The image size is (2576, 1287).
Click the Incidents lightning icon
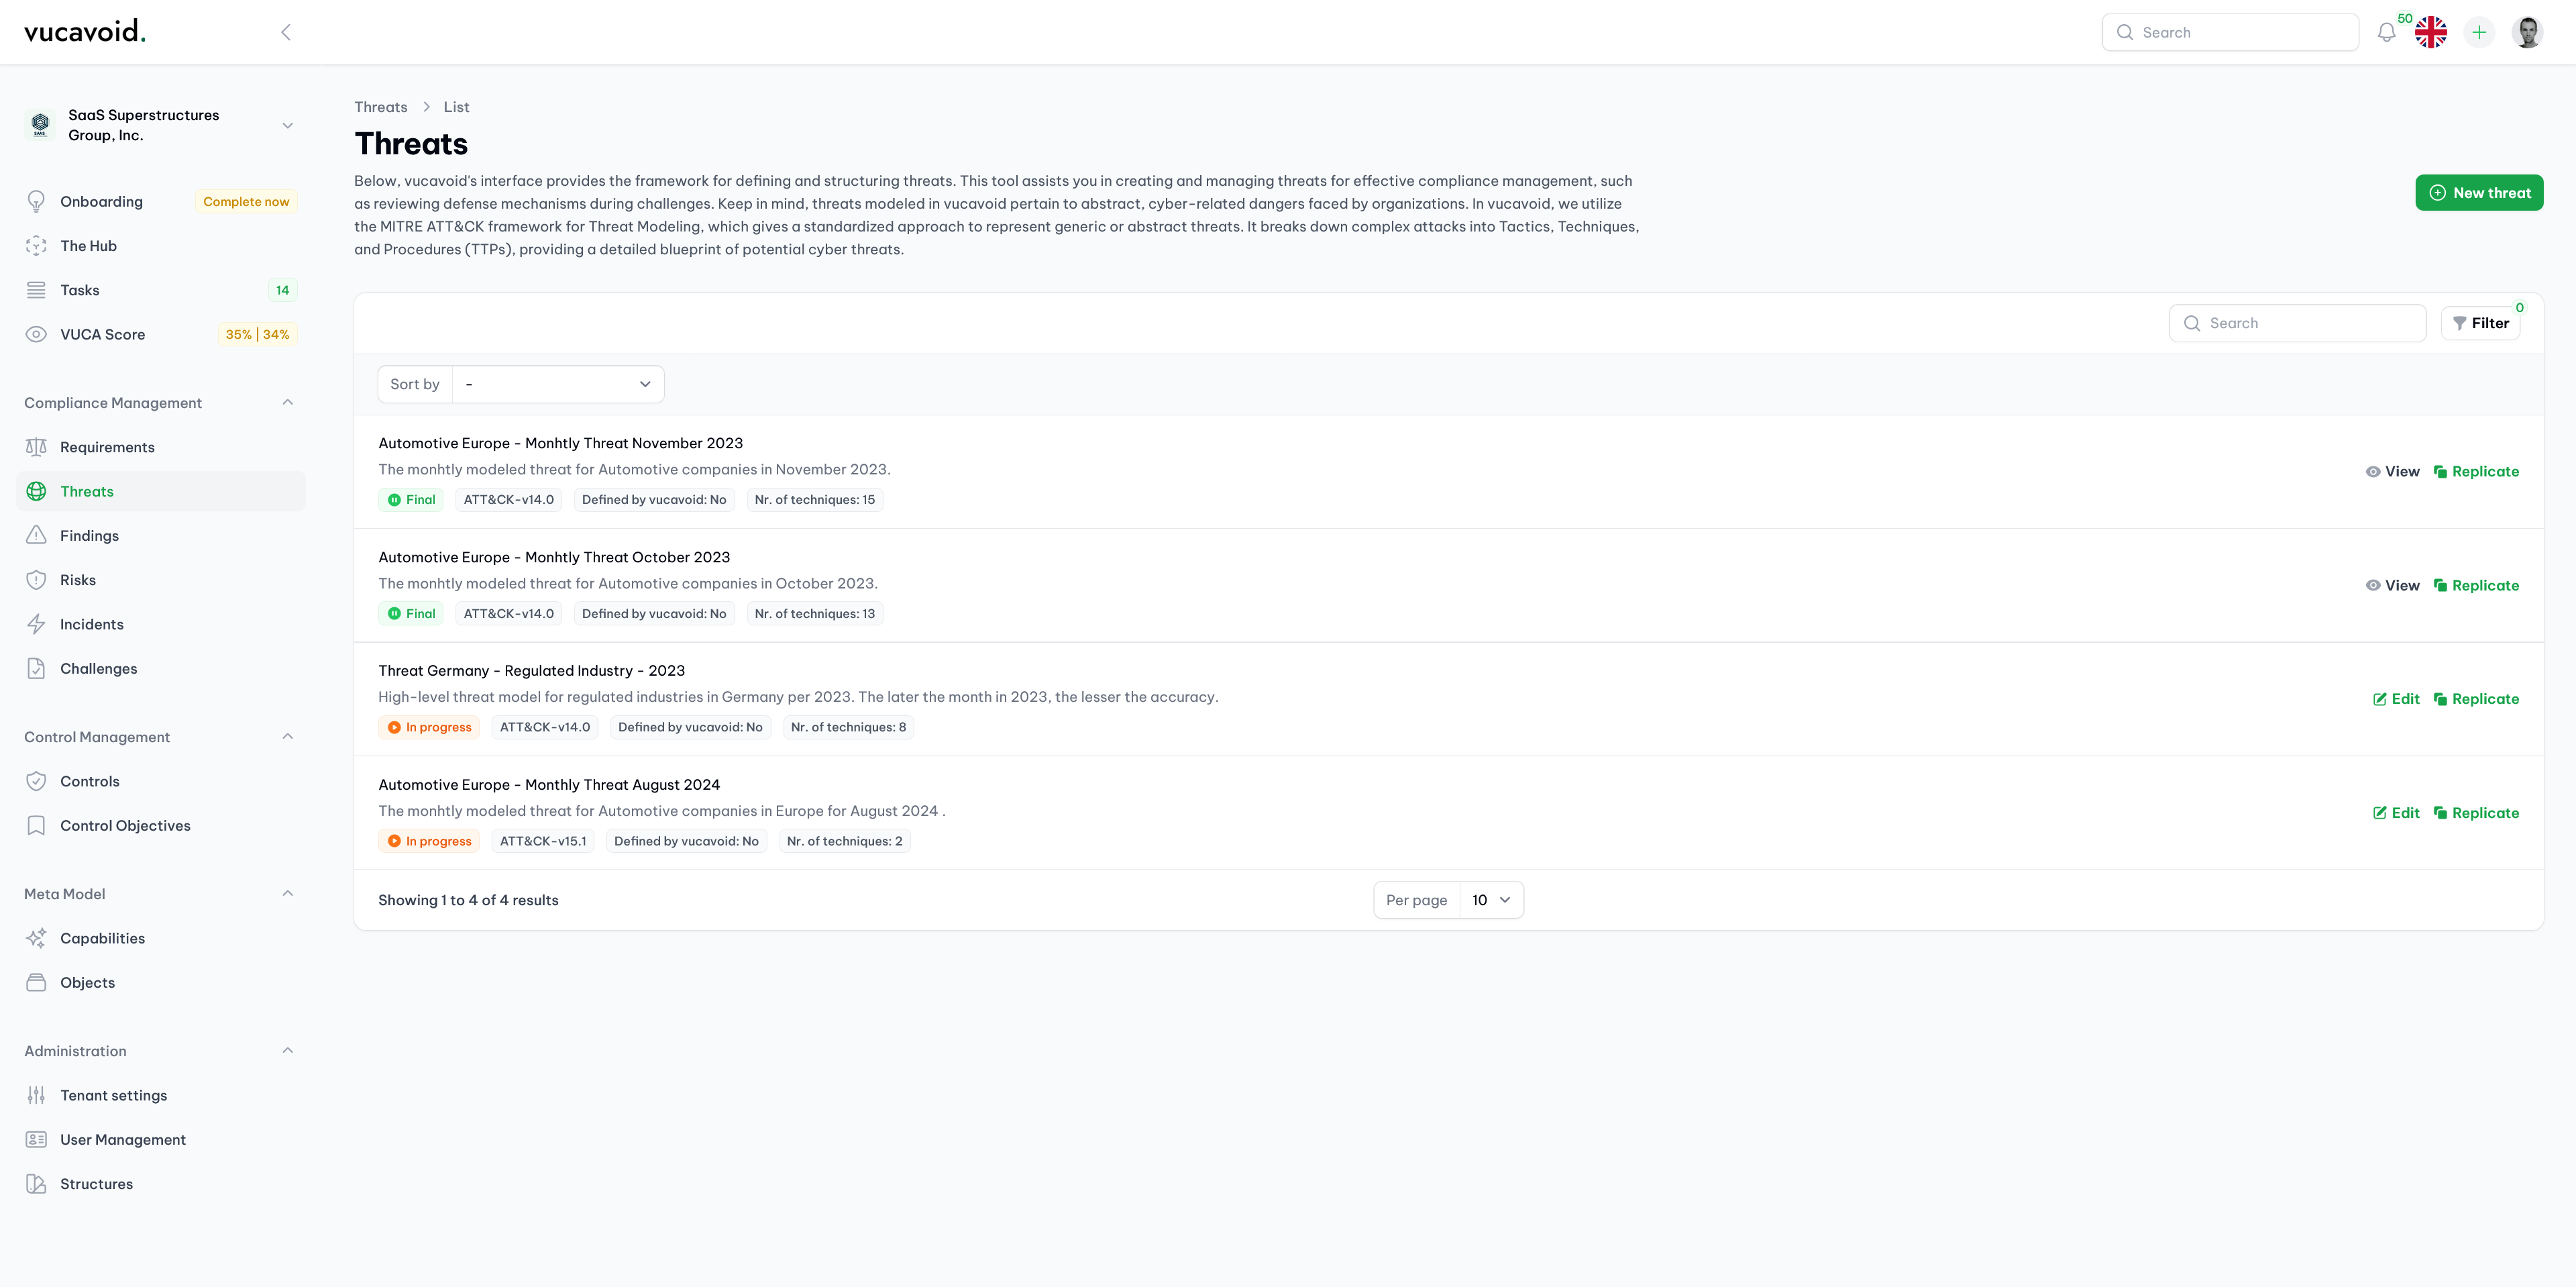tap(36, 623)
